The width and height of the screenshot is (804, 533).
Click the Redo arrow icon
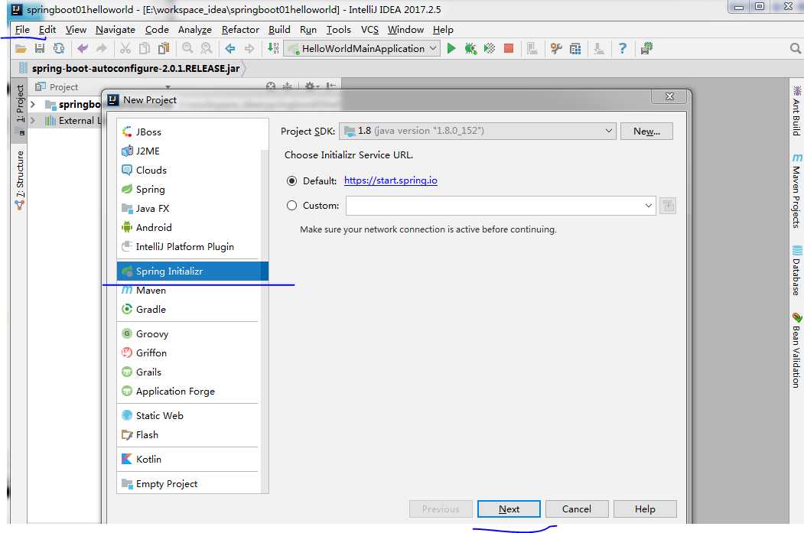click(x=102, y=49)
